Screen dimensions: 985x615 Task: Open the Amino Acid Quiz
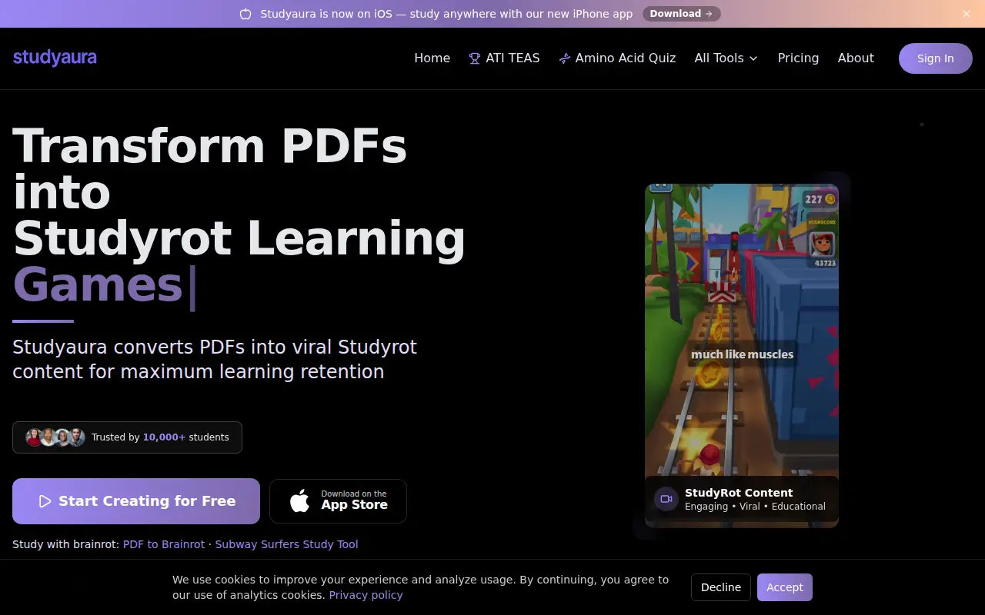(x=617, y=58)
